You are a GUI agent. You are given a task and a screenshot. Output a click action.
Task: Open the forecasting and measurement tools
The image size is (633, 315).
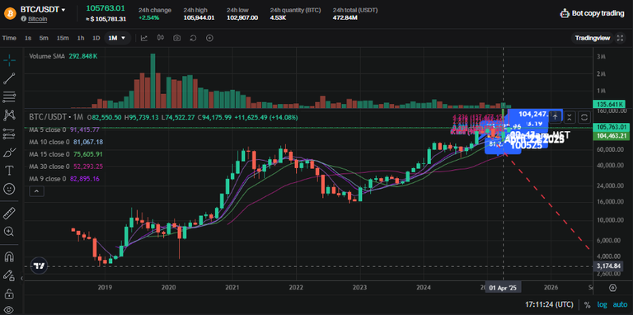tap(9, 134)
